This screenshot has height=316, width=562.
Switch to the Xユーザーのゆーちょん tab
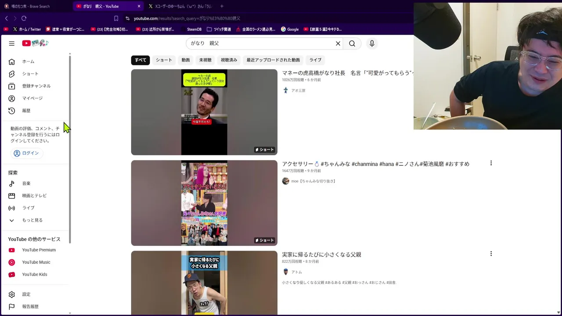[x=181, y=6]
